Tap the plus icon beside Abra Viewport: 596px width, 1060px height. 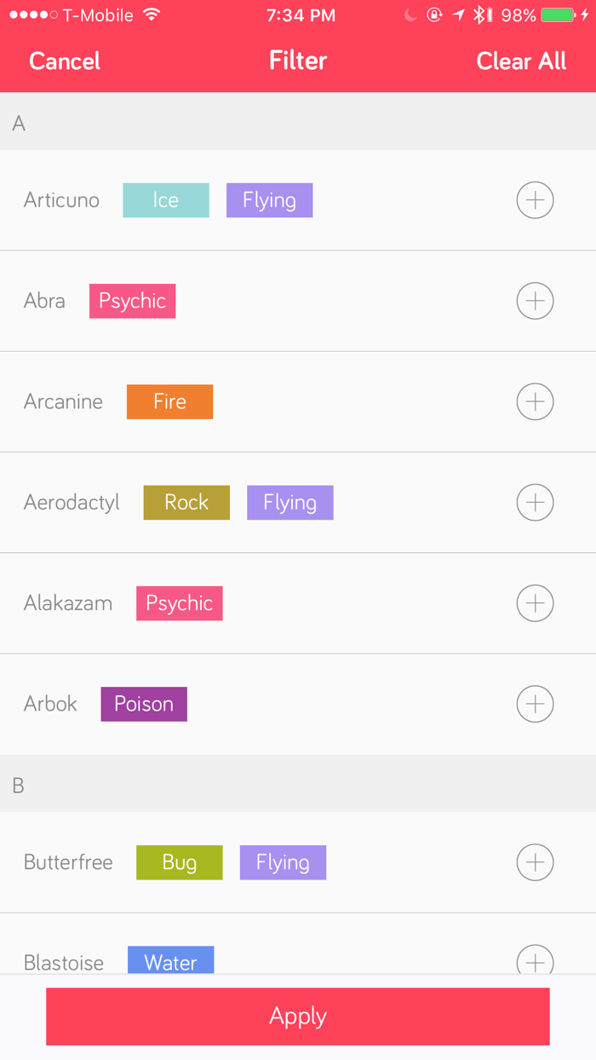click(535, 301)
